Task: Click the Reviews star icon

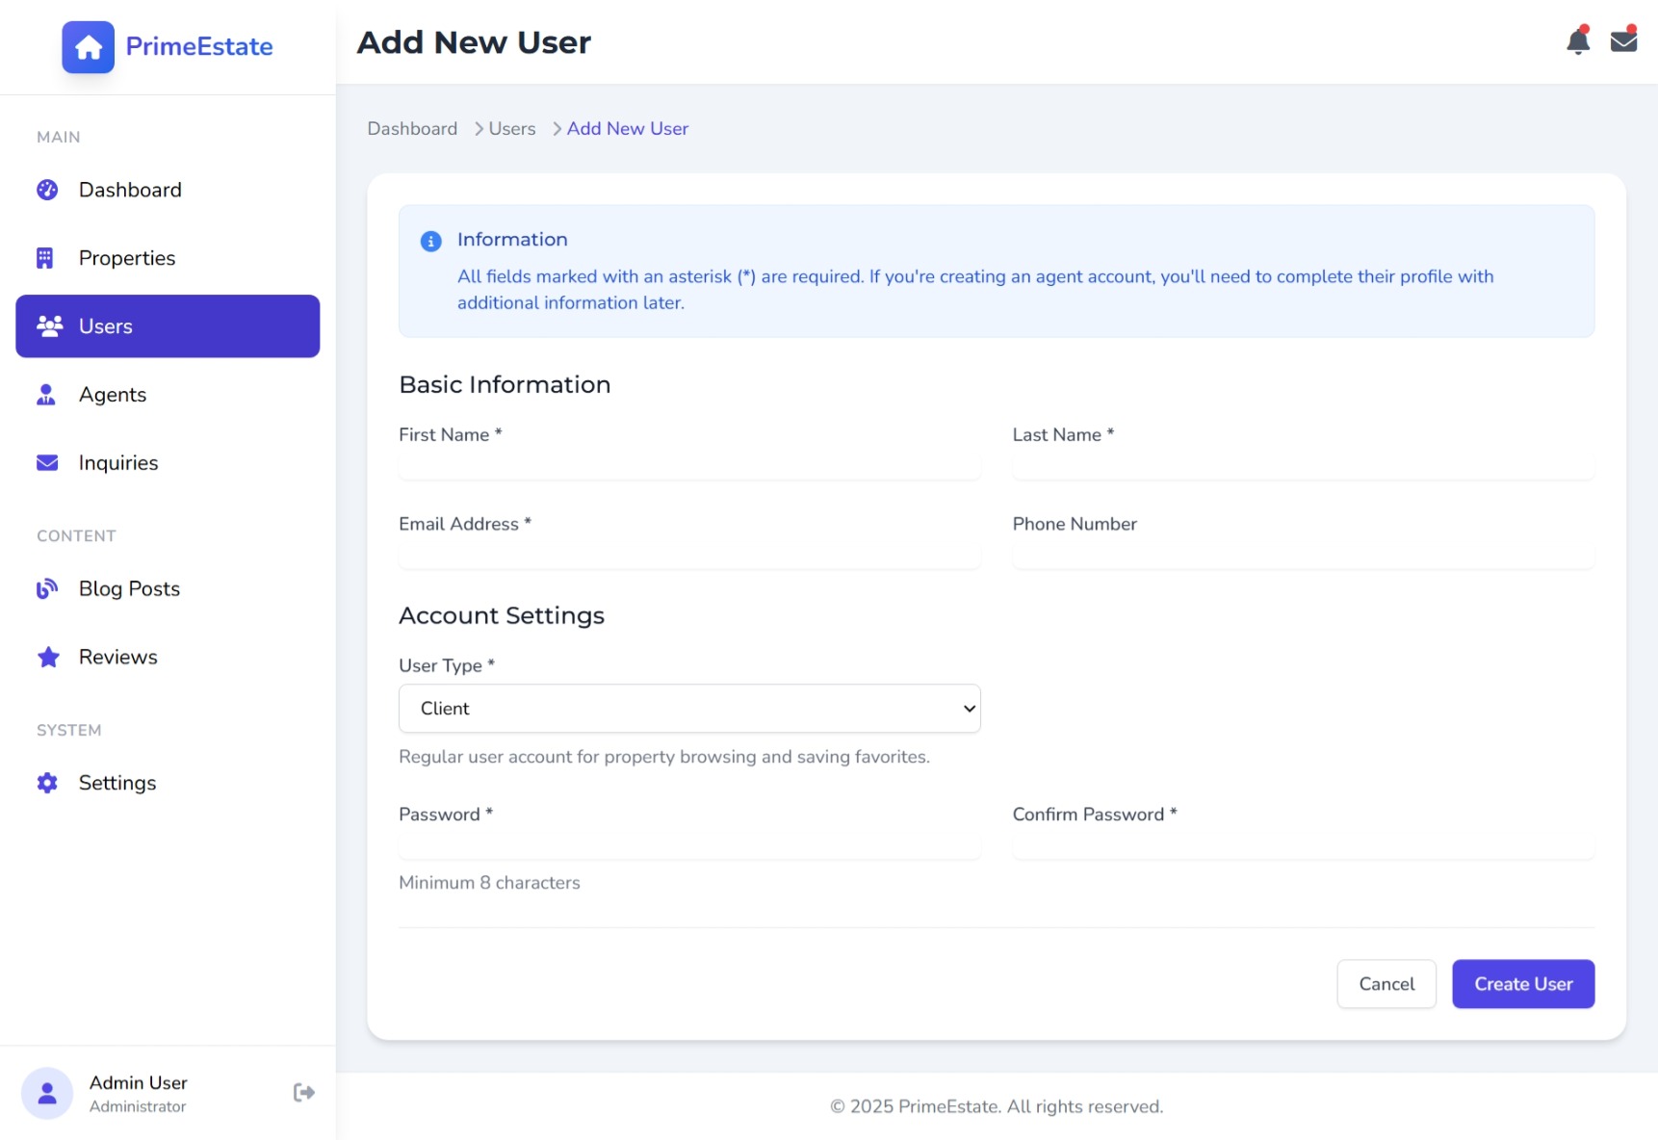Action: [47, 657]
